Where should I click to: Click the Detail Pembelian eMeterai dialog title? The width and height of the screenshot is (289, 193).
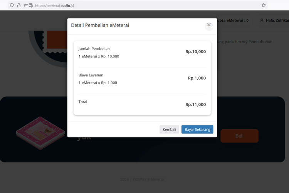point(100,25)
